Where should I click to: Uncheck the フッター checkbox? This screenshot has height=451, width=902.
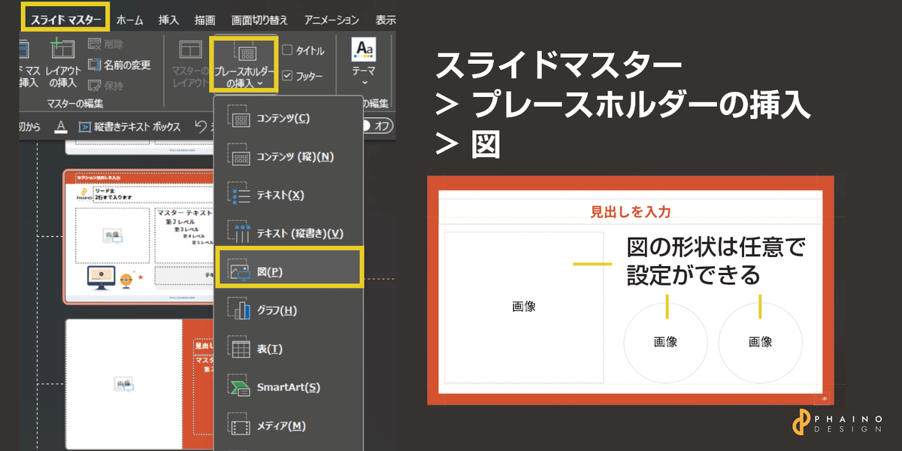coord(288,76)
